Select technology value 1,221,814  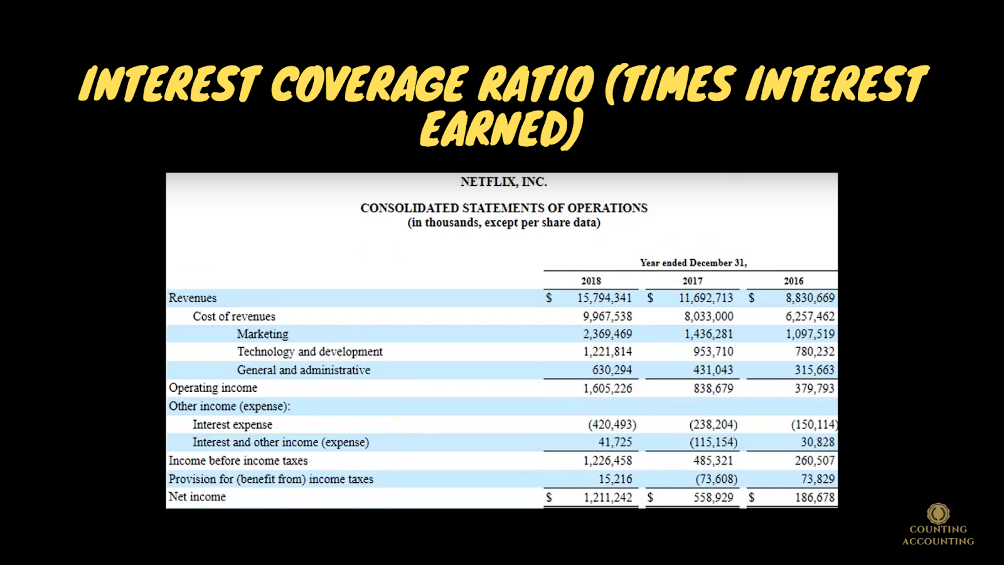tap(607, 352)
